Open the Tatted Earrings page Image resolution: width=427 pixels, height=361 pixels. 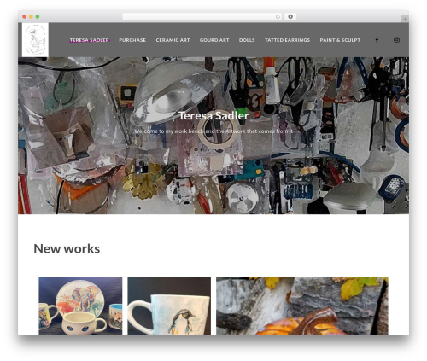click(x=287, y=40)
